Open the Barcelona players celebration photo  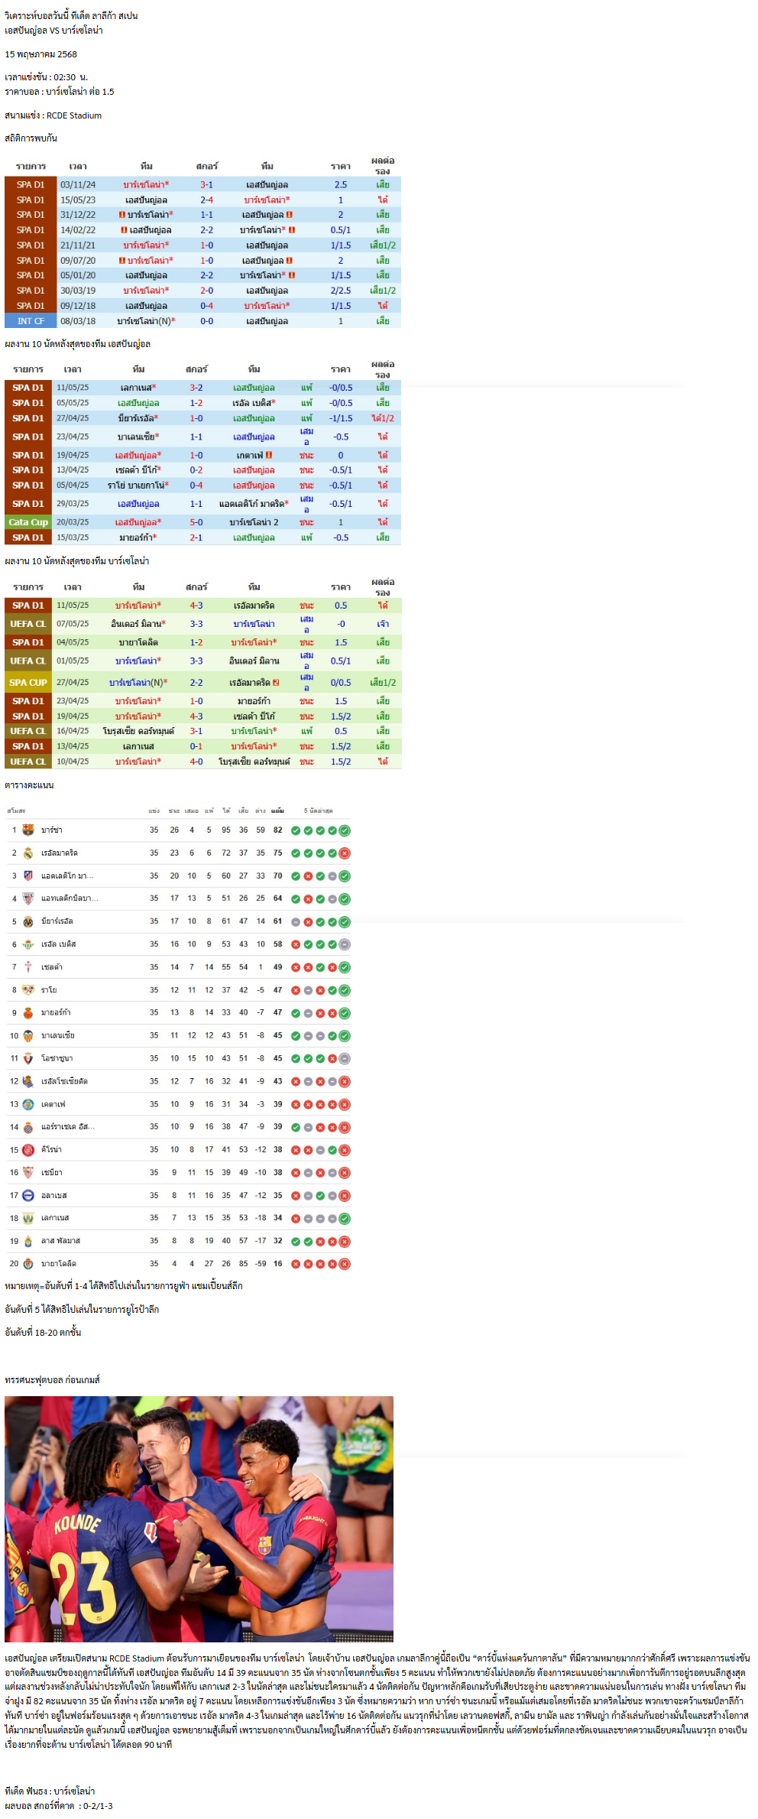(199, 1519)
